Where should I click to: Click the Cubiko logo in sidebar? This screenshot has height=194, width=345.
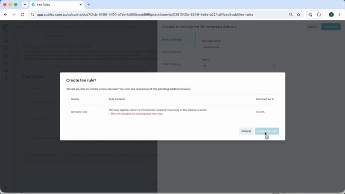point(6,27)
